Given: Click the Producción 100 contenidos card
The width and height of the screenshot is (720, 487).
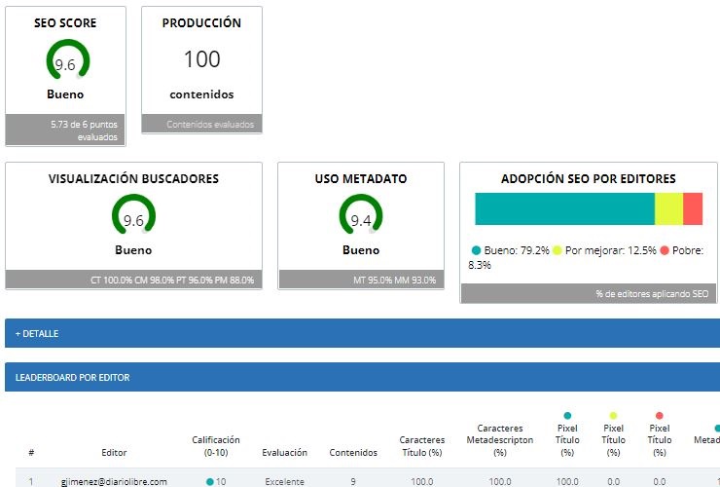Looking at the screenshot, I should [201, 68].
